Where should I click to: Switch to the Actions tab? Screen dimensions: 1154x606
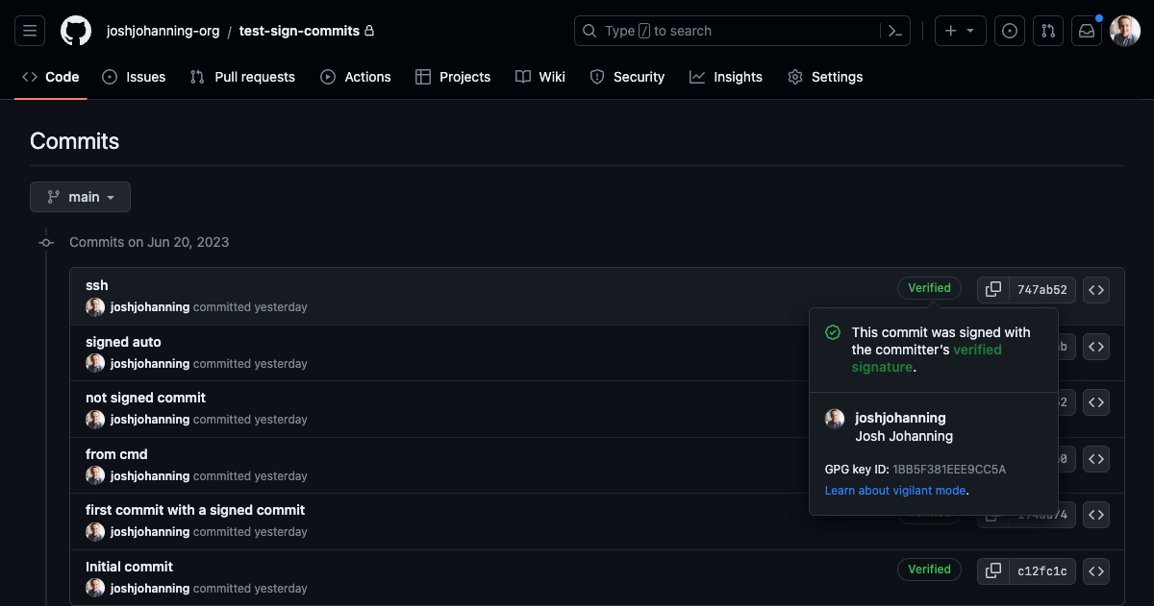[x=356, y=77]
